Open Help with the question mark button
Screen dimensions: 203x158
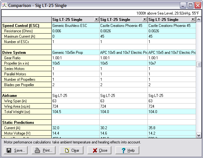[127, 150]
